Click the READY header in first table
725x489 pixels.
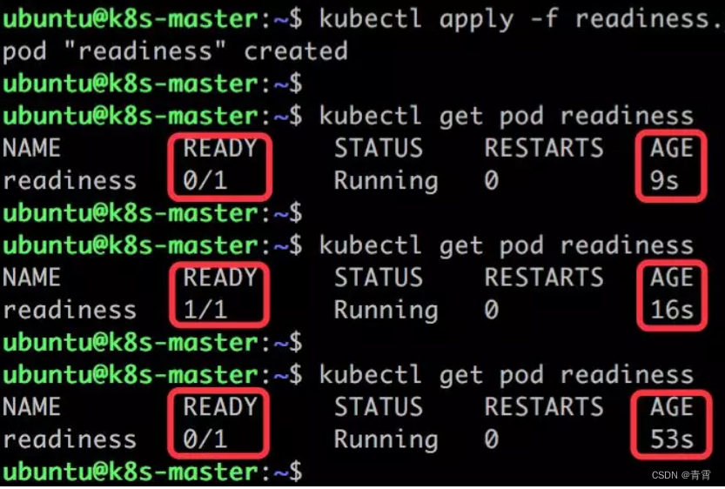pos(219,149)
